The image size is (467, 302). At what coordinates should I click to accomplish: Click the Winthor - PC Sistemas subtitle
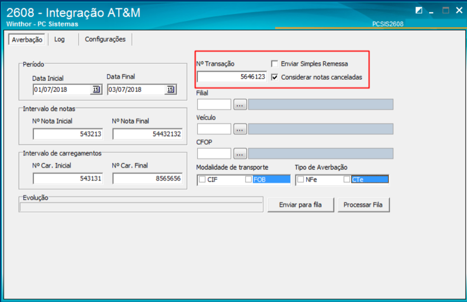point(42,24)
